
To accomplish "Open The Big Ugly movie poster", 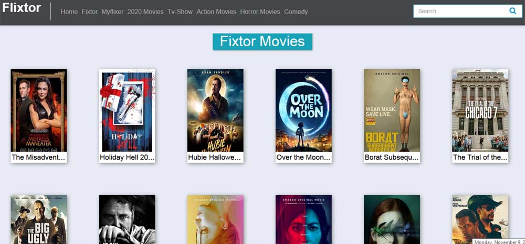I will click(38, 219).
